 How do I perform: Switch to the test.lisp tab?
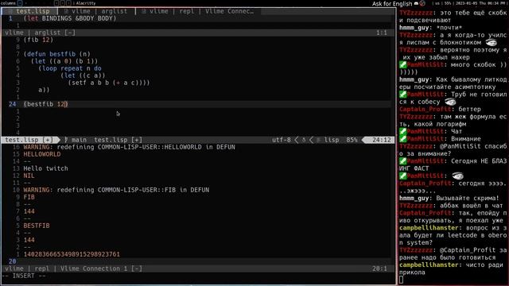coord(30,11)
